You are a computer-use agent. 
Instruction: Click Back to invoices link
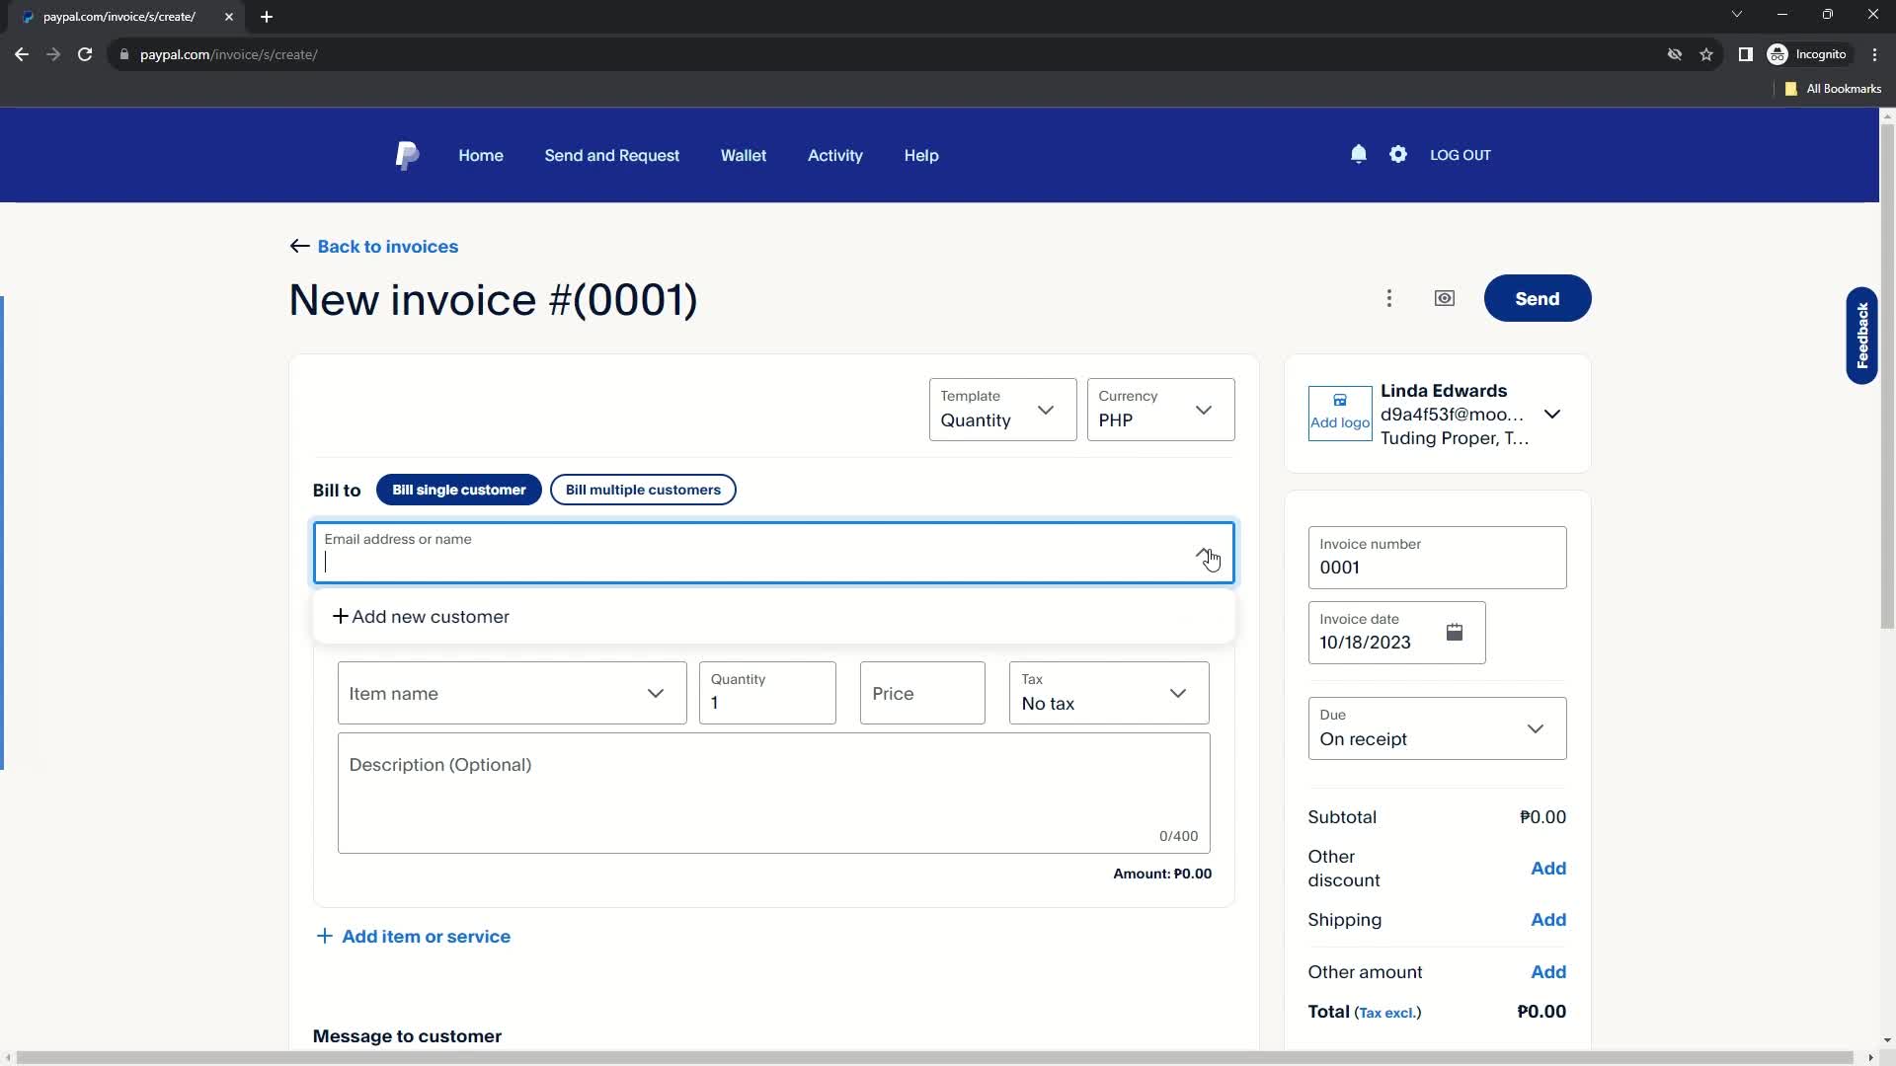click(x=388, y=246)
